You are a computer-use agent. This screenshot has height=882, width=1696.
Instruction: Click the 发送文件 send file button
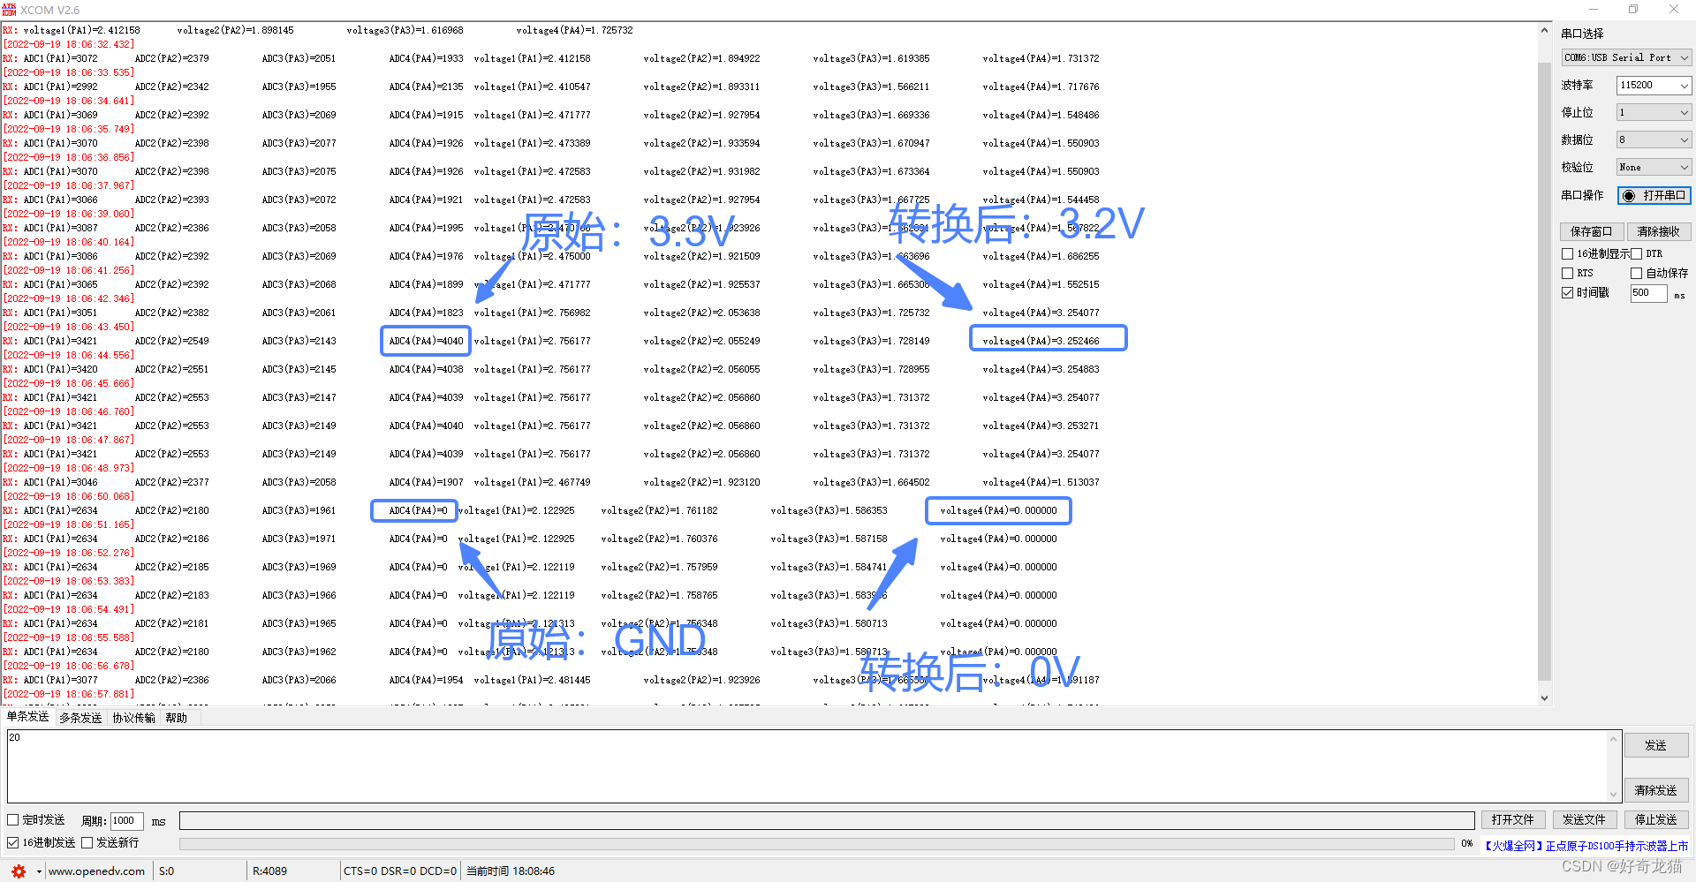click(1585, 820)
